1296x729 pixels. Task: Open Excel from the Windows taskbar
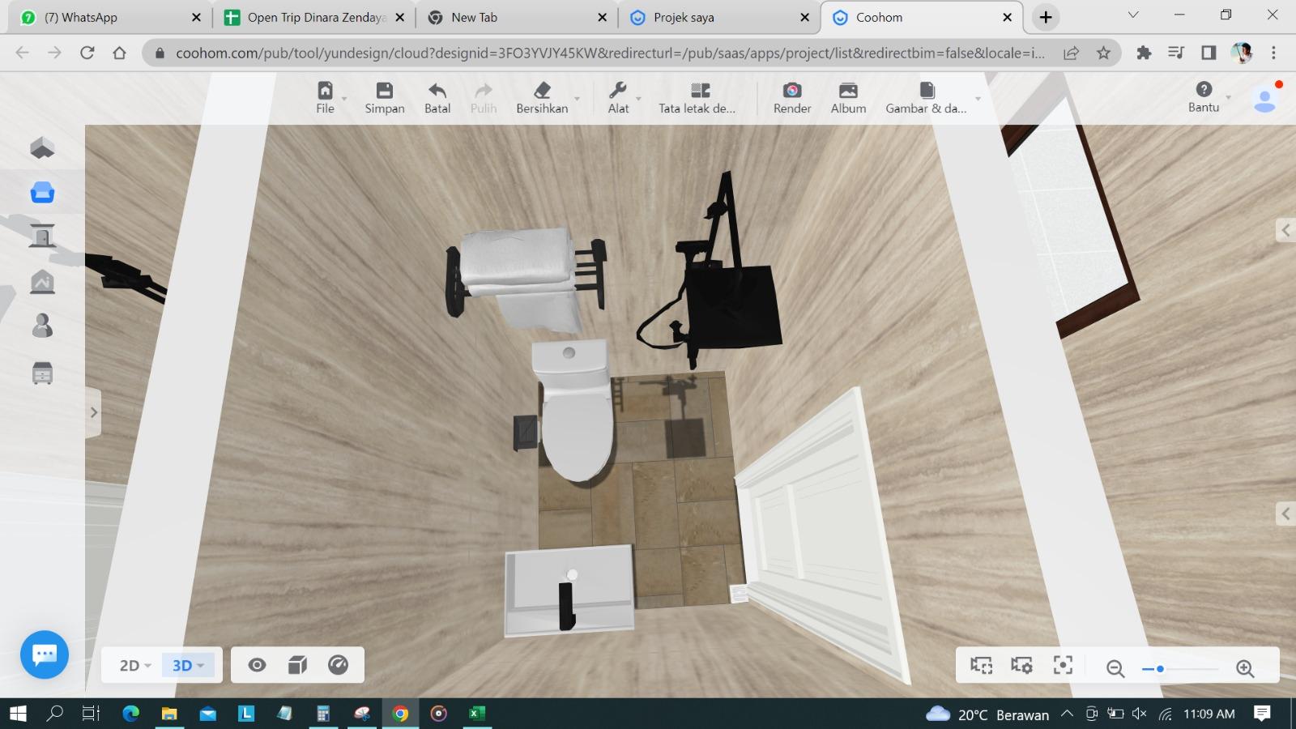(476, 714)
